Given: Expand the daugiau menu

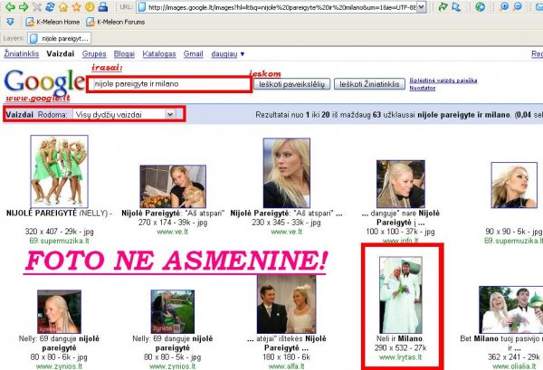Looking at the screenshot, I should (227, 53).
